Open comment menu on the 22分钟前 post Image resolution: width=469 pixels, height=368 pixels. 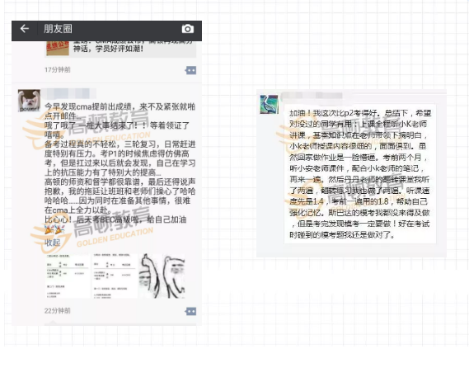pos(190,311)
